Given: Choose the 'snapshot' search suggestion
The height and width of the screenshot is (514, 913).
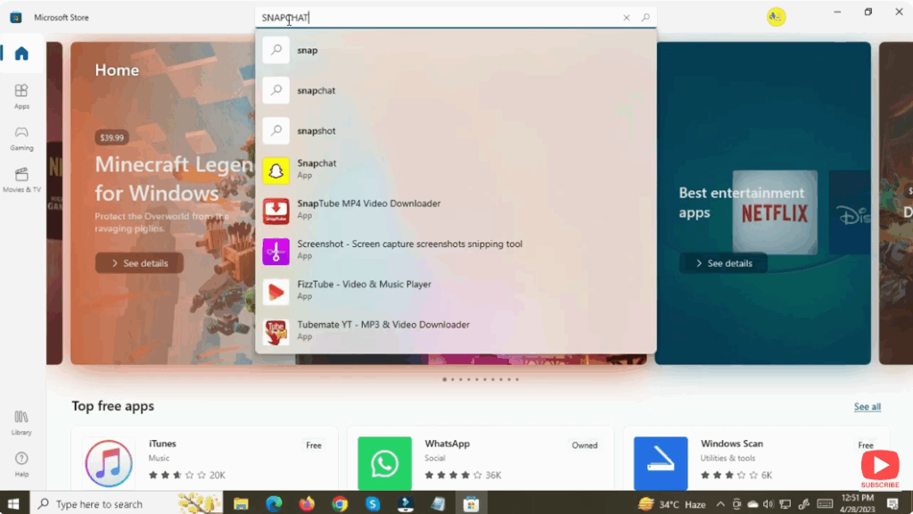Looking at the screenshot, I should tap(317, 131).
